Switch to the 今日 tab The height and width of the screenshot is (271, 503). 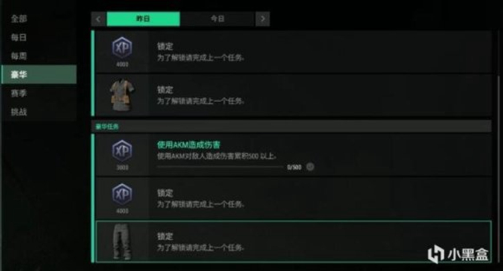217,19
